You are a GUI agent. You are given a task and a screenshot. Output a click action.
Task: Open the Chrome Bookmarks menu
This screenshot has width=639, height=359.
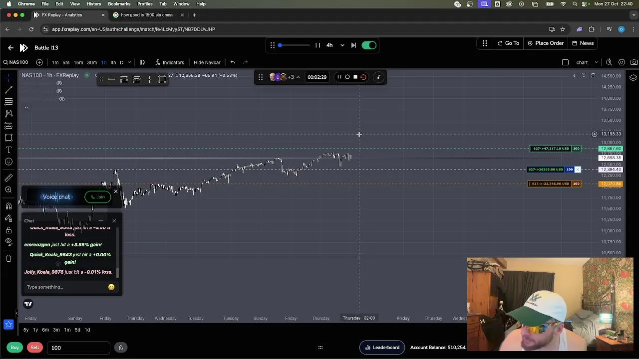coord(119,4)
